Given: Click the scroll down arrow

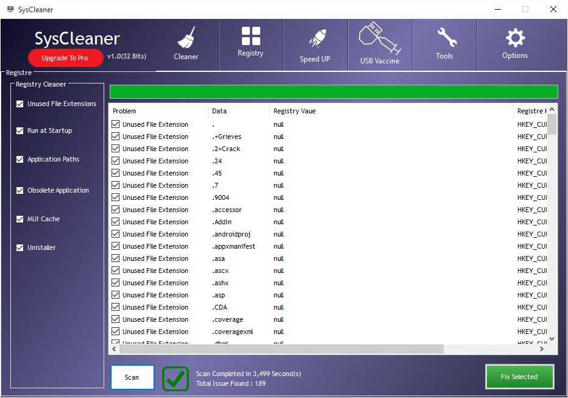Looking at the screenshot, I should tap(552, 339).
